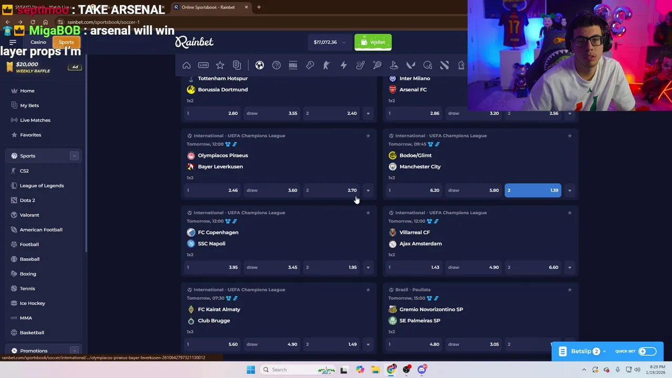This screenshot has width=672, height=378.
Task: Open Discord from the taskbar
Action: point(422,370)
